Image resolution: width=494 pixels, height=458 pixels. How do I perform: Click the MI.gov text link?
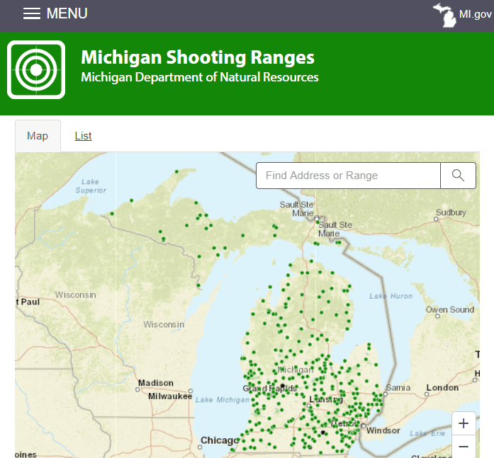[475, 14]
